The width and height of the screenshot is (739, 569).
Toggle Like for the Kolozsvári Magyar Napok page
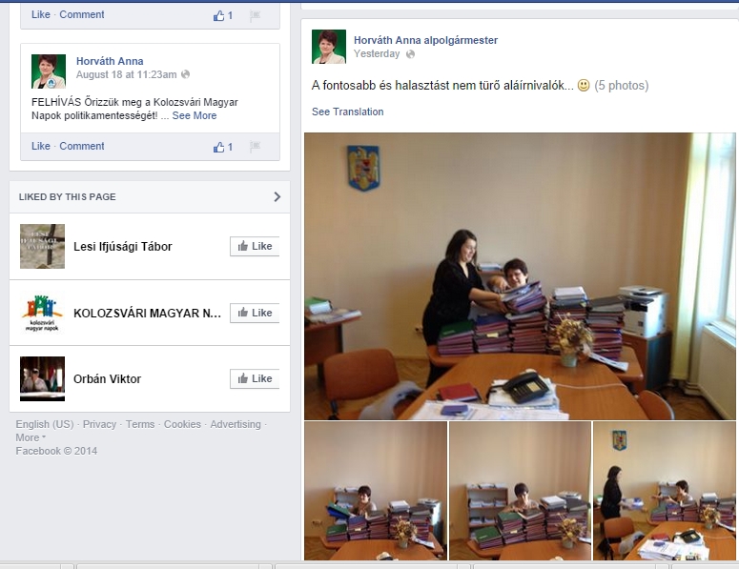coord(255,313)
